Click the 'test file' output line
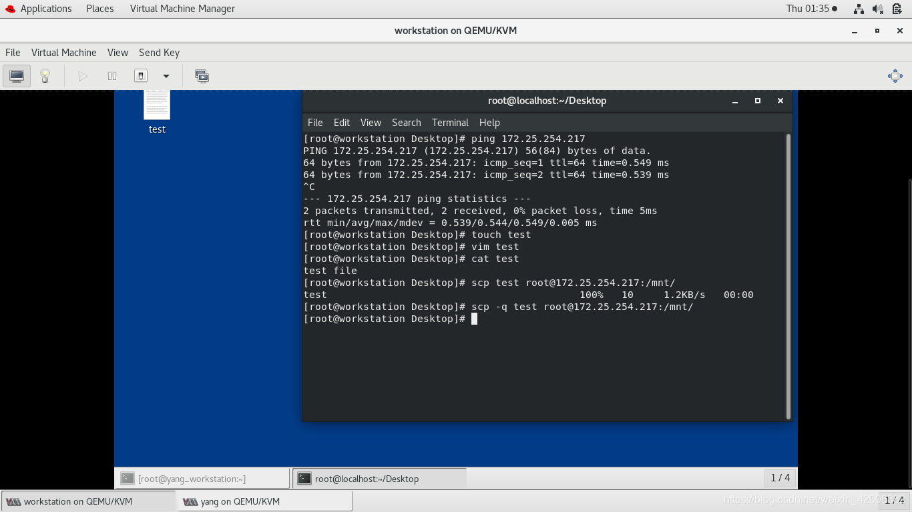The width and height of the screenshot is (912, 512). (x=330, y=271)
